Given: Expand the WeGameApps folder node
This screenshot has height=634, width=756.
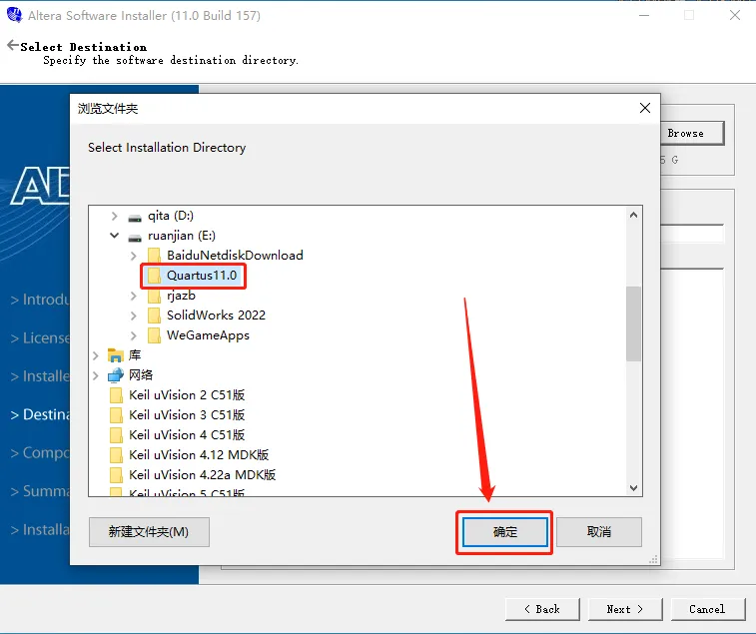Looking at the screenshot, I should (134, 335).
